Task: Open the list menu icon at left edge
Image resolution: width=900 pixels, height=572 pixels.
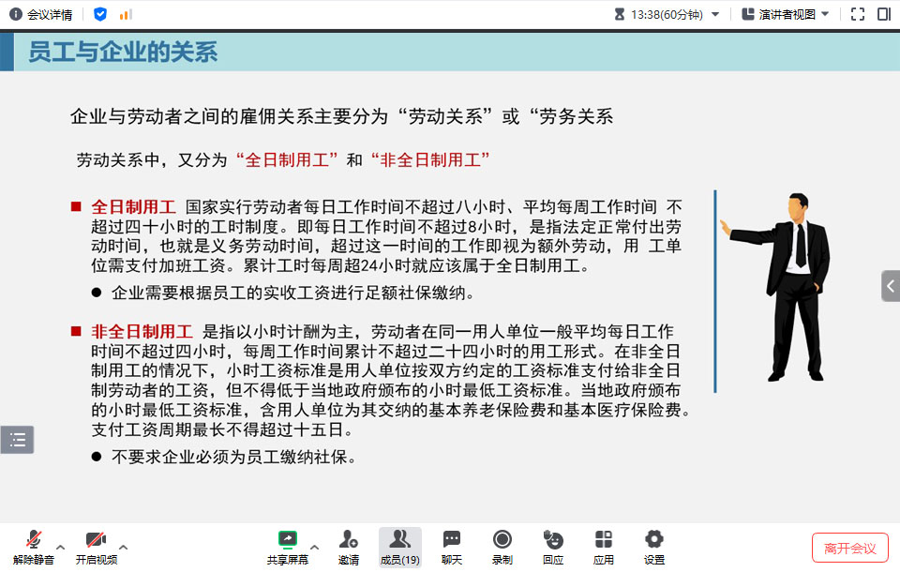Action: pyautogui.click(x=17, y=440)
